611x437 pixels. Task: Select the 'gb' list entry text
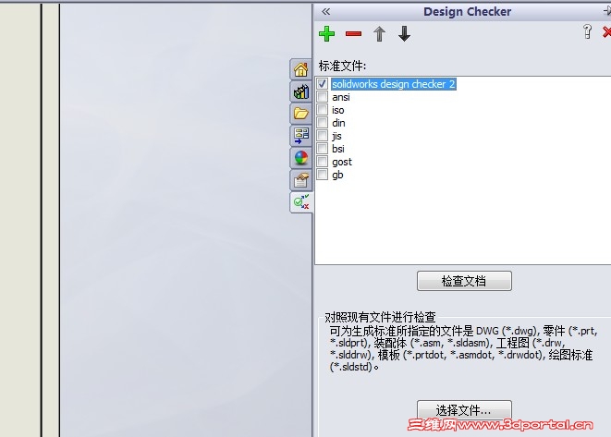point(337,175)
